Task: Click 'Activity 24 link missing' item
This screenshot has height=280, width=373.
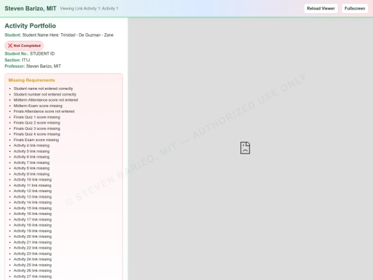Action: (32, 259)
